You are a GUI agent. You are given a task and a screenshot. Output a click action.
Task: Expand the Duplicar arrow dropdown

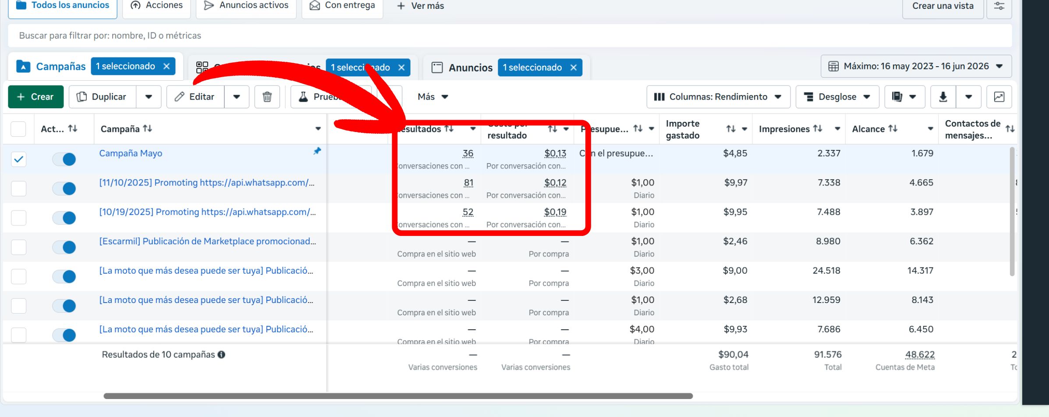(x=149, y=97)
